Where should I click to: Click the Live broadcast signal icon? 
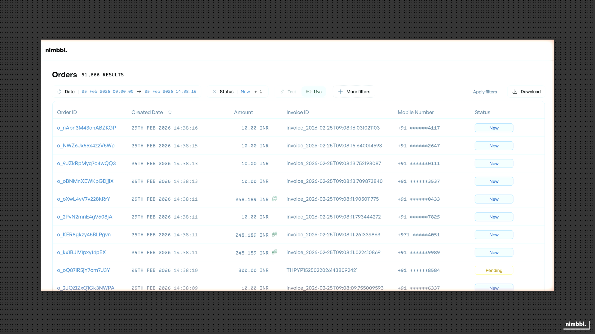pyautogui.click(x=309, y=92)
